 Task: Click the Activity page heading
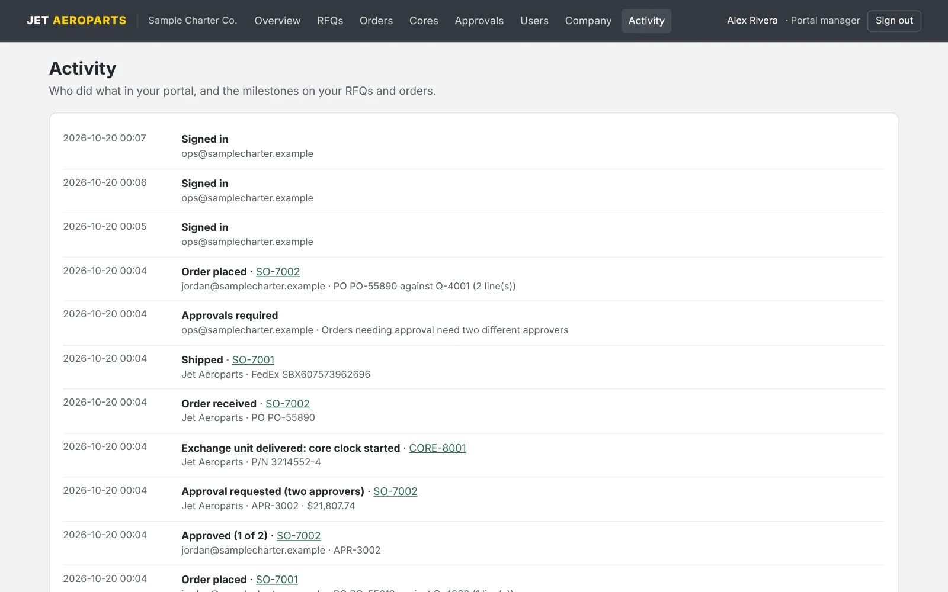click(x=83, y=69)
